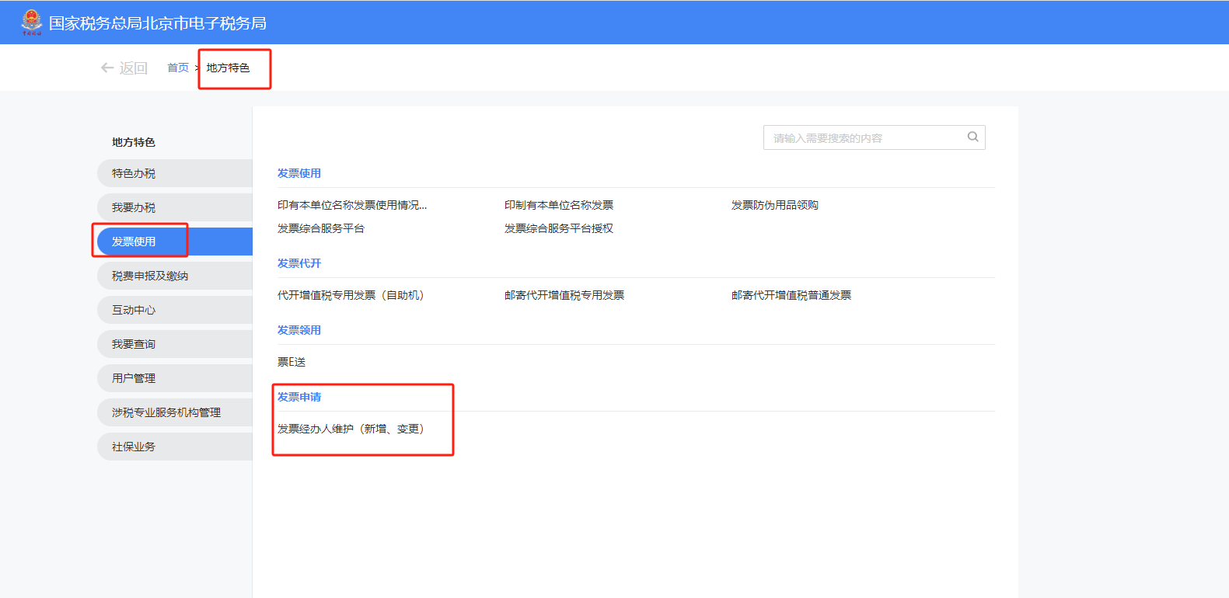This screenshot has width=1229, height=598.
Task: Click the 国家税务总局北京市电子税务局 header title
Action: click(158, 23)
